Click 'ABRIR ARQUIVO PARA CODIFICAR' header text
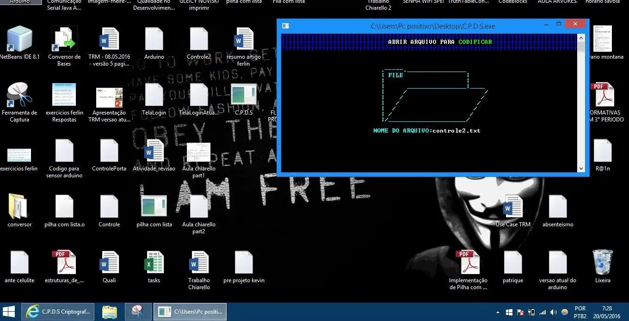 (x=440, y=42)
